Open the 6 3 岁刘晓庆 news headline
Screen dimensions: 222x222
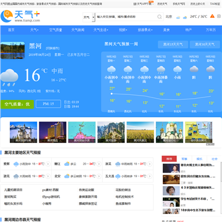198,187
